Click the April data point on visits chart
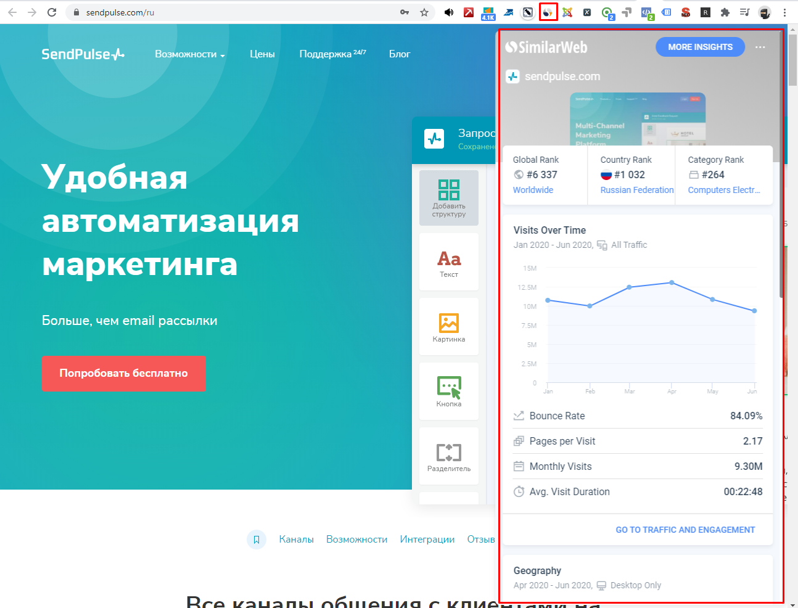Viewport: 798px width, 608px height. 672,282
